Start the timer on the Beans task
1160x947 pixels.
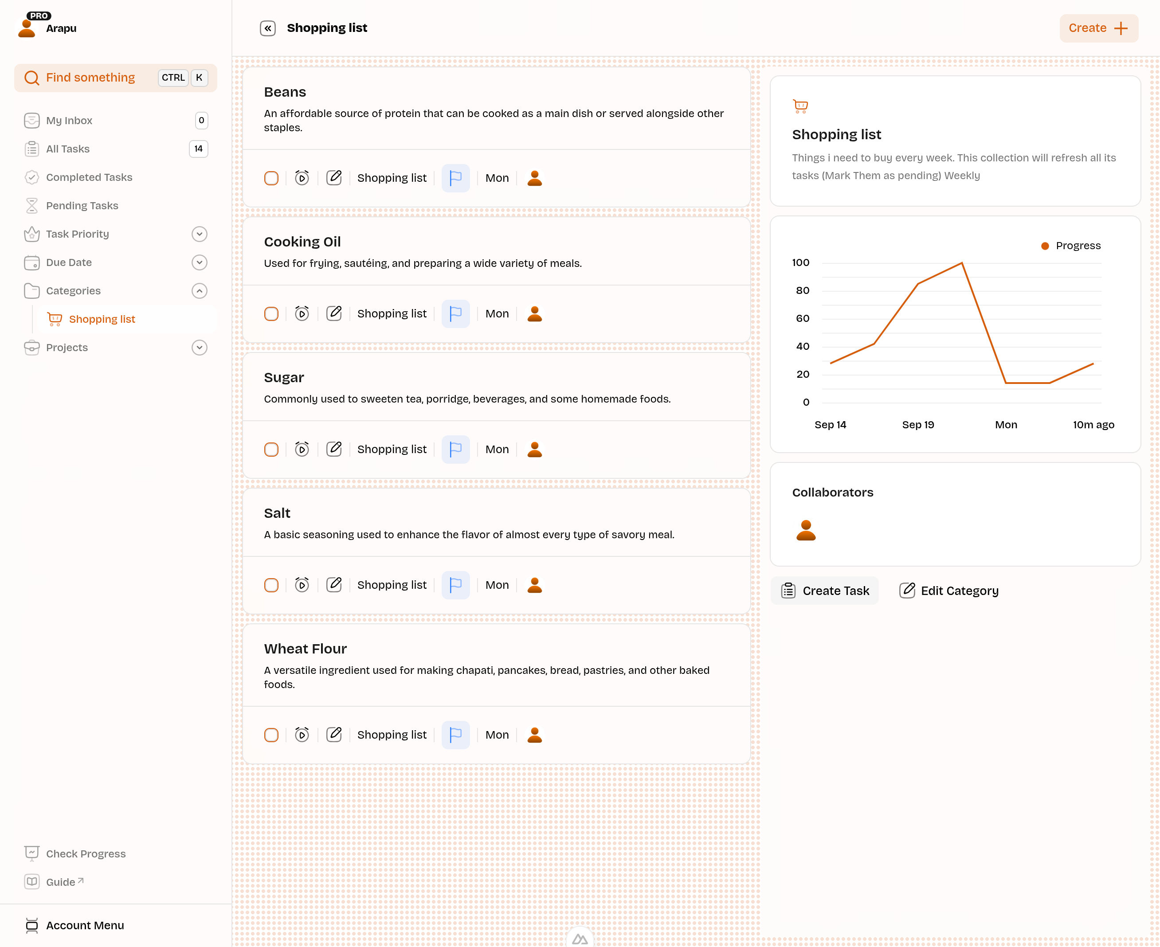pyautogui.click(x=302, y=178)
